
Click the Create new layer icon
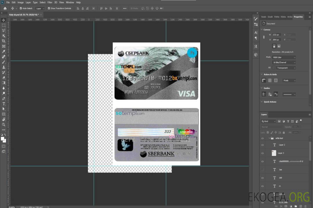[x=301, y=206]
